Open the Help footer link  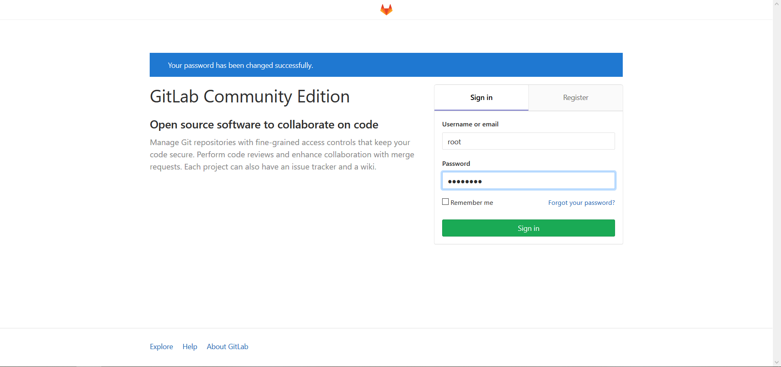coord(190,347)
